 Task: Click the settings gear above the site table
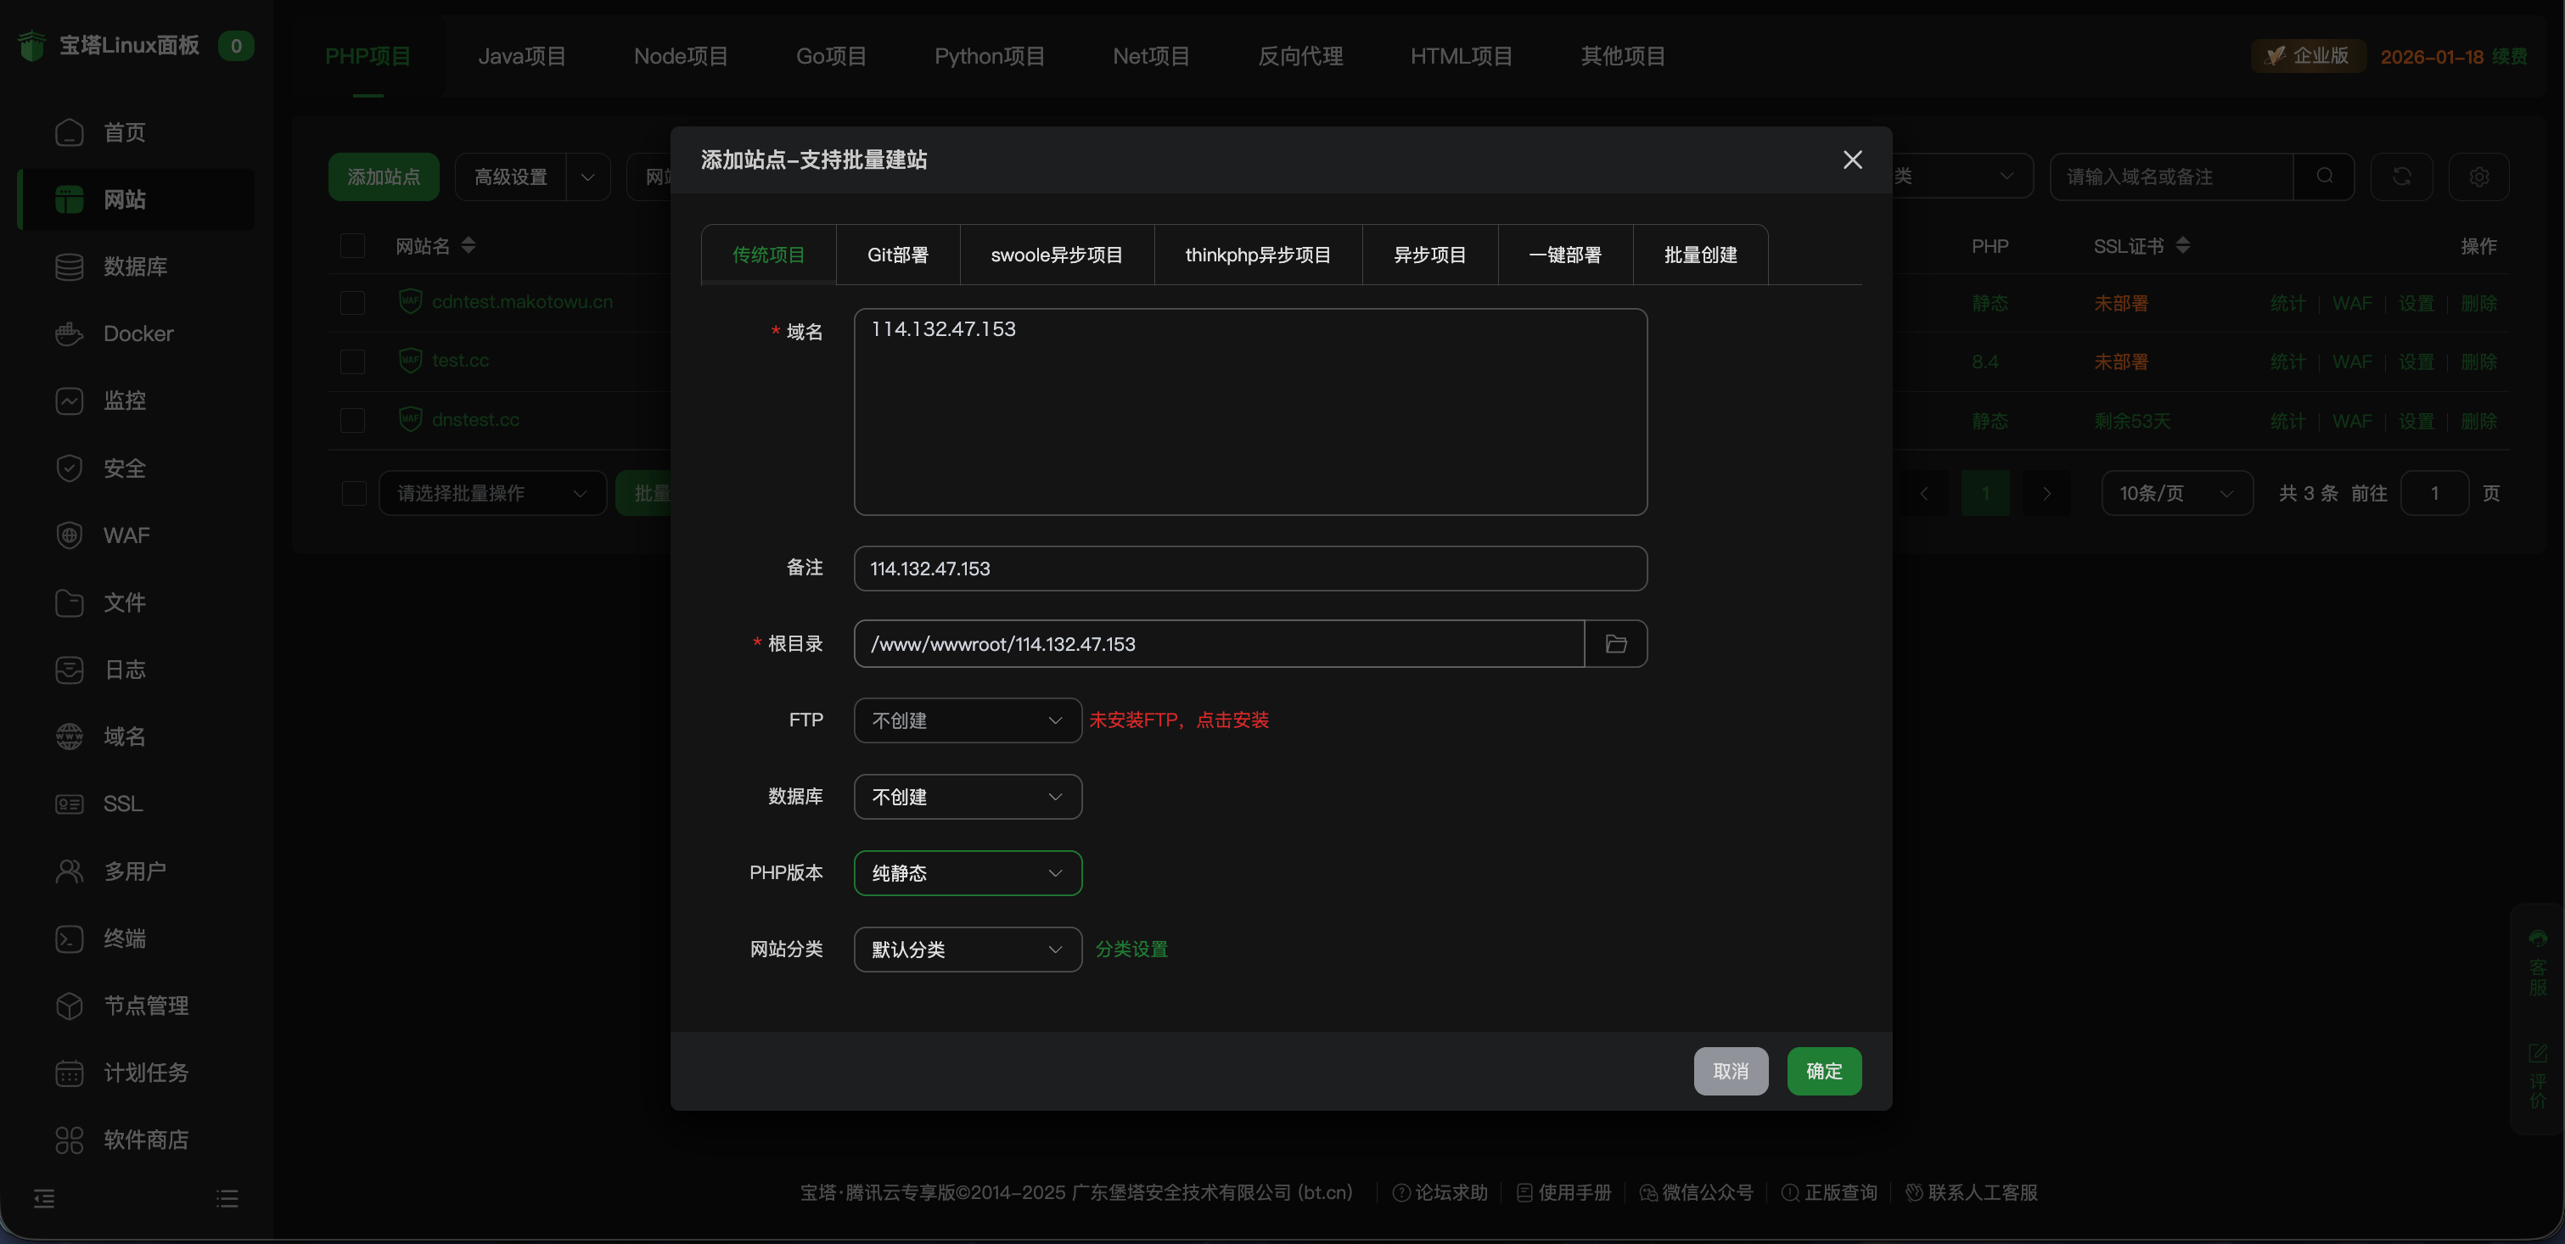pyautogui.click(x=2478, y=177)
